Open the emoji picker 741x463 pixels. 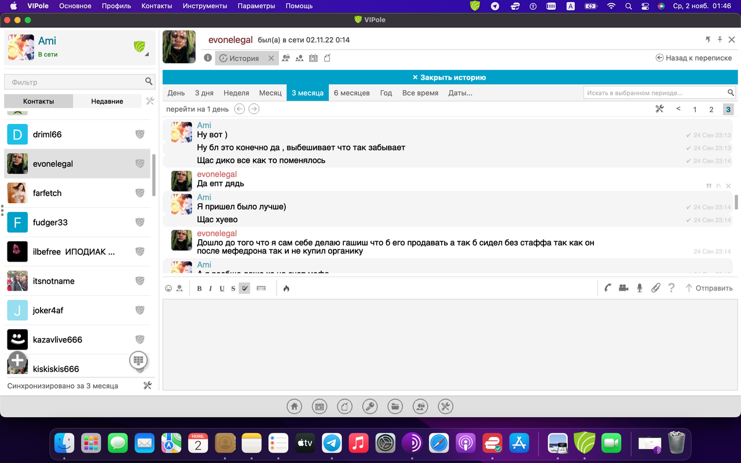click(x=168, y=288)
